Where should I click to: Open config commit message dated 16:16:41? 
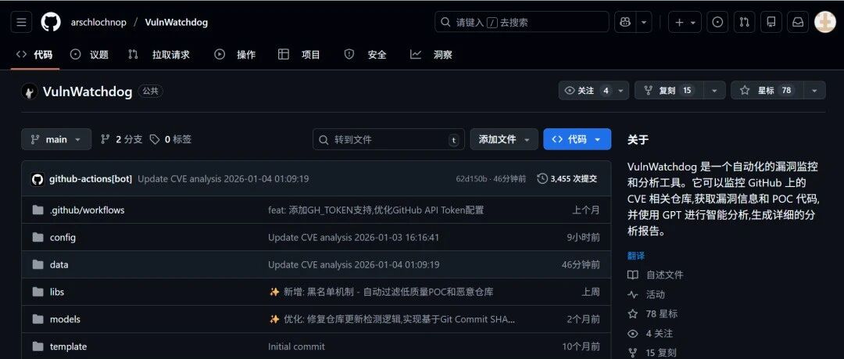click(x=354, y=238)
